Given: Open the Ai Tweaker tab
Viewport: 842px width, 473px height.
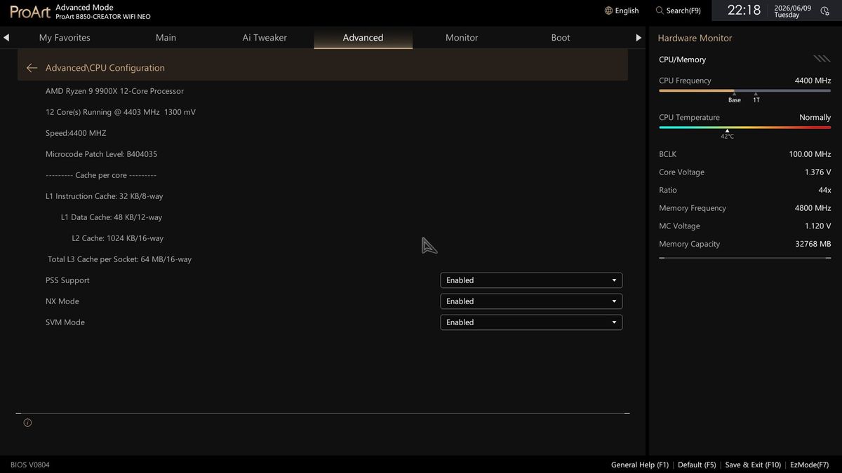Looking at the screenshot, I should point(265,38).
